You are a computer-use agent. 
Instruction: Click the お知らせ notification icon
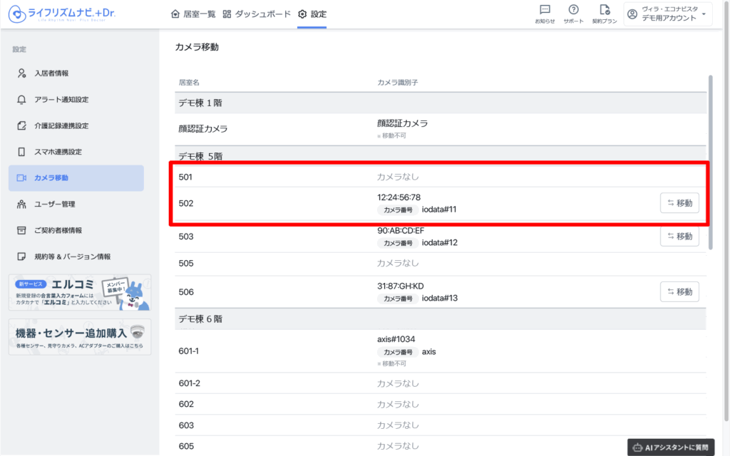[x=545, y=14]
